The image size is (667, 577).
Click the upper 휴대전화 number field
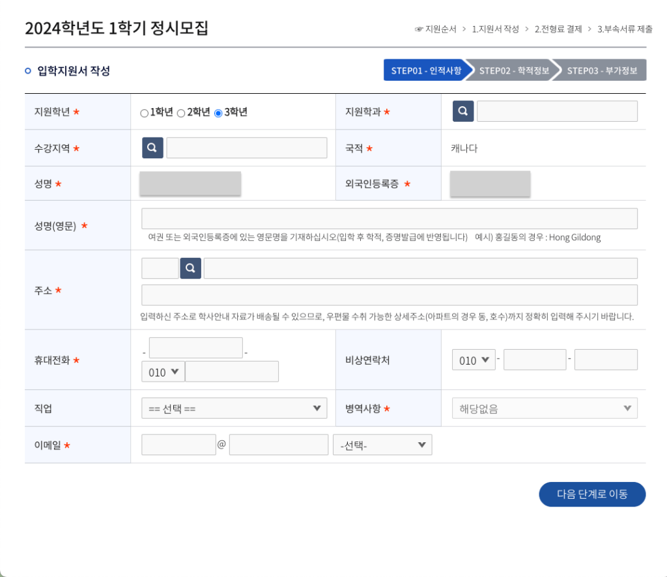click(195, 348)
